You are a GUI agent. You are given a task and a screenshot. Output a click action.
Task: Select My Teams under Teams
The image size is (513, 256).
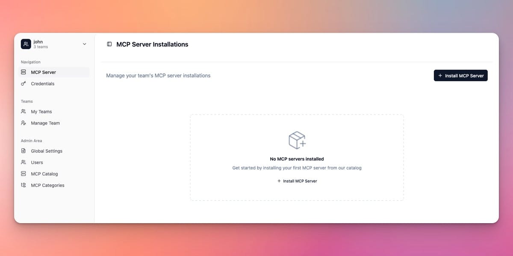click(41, 111)
